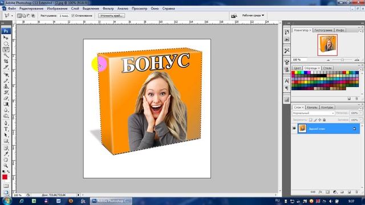Screen dimensions: 365x205
Task: Select the Gradient tool
Action: (x=6, y=104)
